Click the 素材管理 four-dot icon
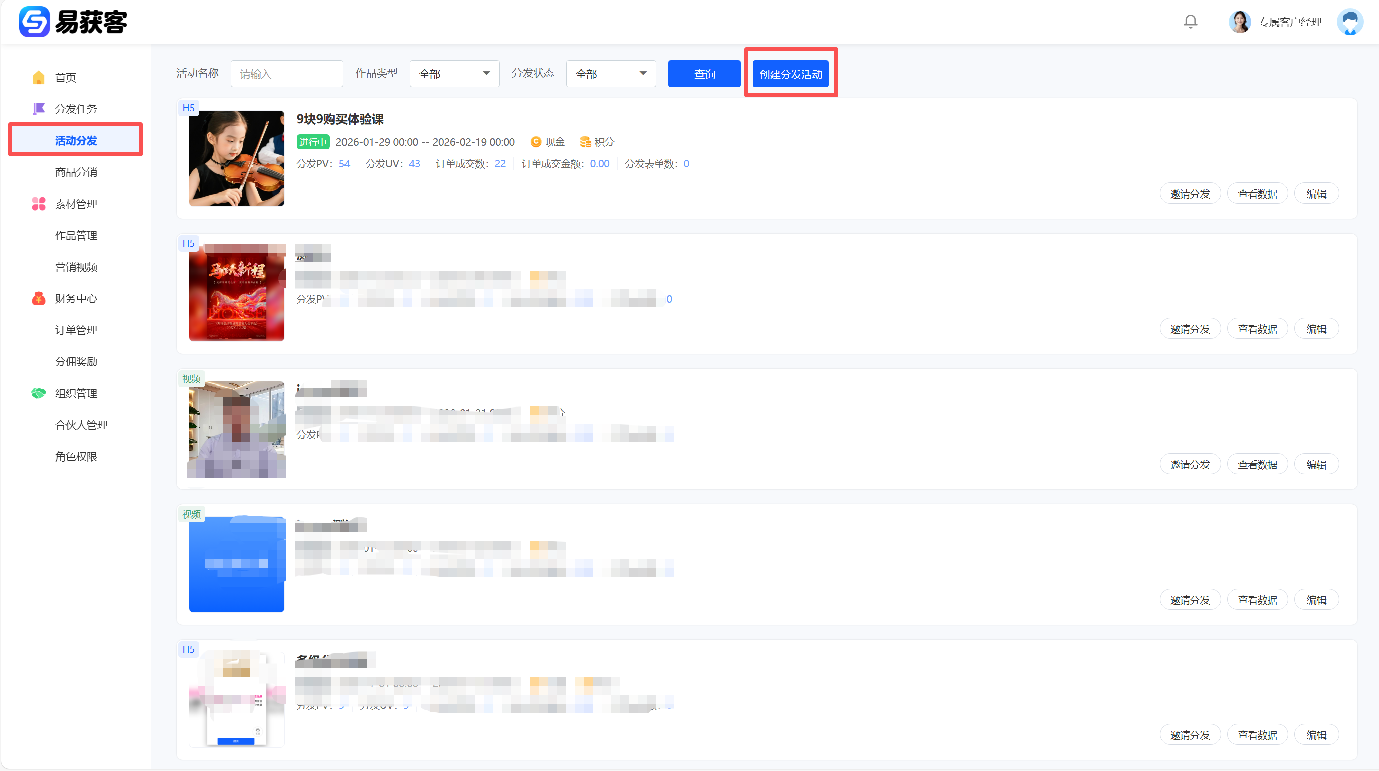This screenshot has height=771, width=1379. point(39,204)
